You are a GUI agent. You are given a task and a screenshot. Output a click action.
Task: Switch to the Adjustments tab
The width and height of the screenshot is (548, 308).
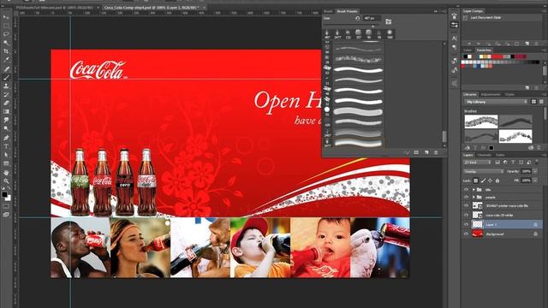[x=491, y=94]
